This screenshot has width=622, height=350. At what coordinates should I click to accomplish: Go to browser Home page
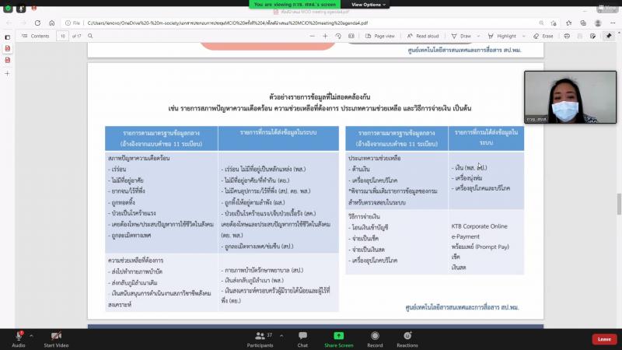(51, 23)
